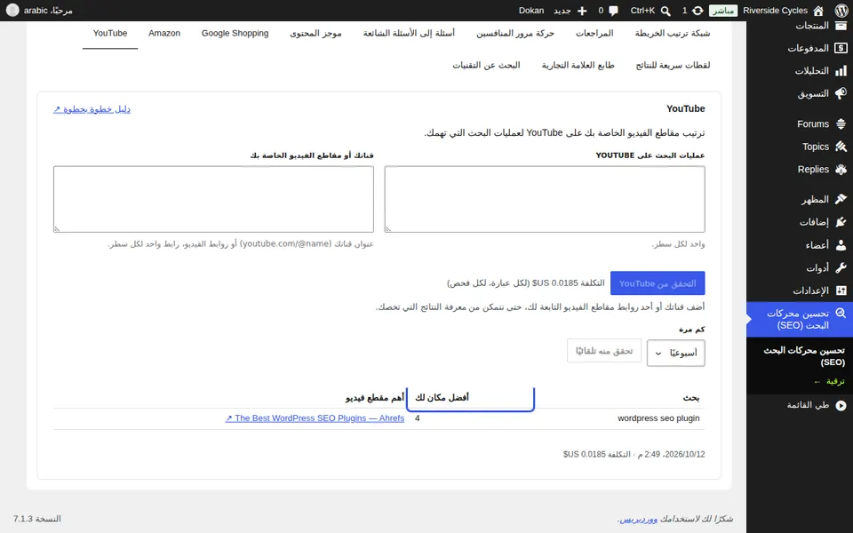Switch to the YouTube tab
853x533 pixels.
pyautogui.click(x=110, y=33)
